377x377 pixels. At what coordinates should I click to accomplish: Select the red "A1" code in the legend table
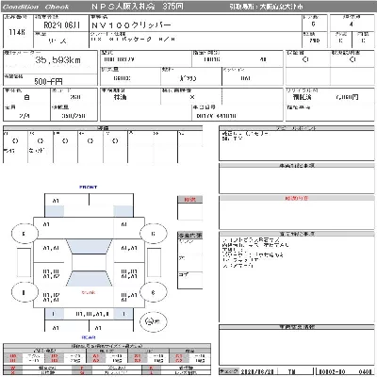(x=95, y=356)
